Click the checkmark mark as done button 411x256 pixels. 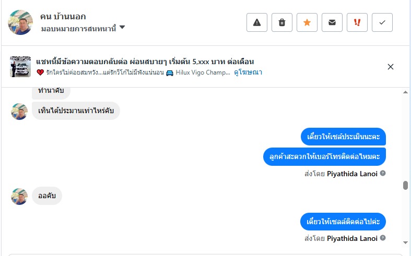pos(382,22)
